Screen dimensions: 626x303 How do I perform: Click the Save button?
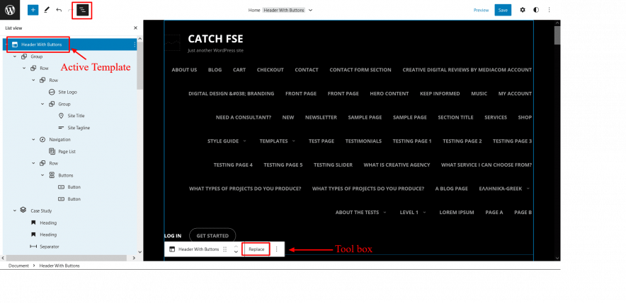pos(503,10)
